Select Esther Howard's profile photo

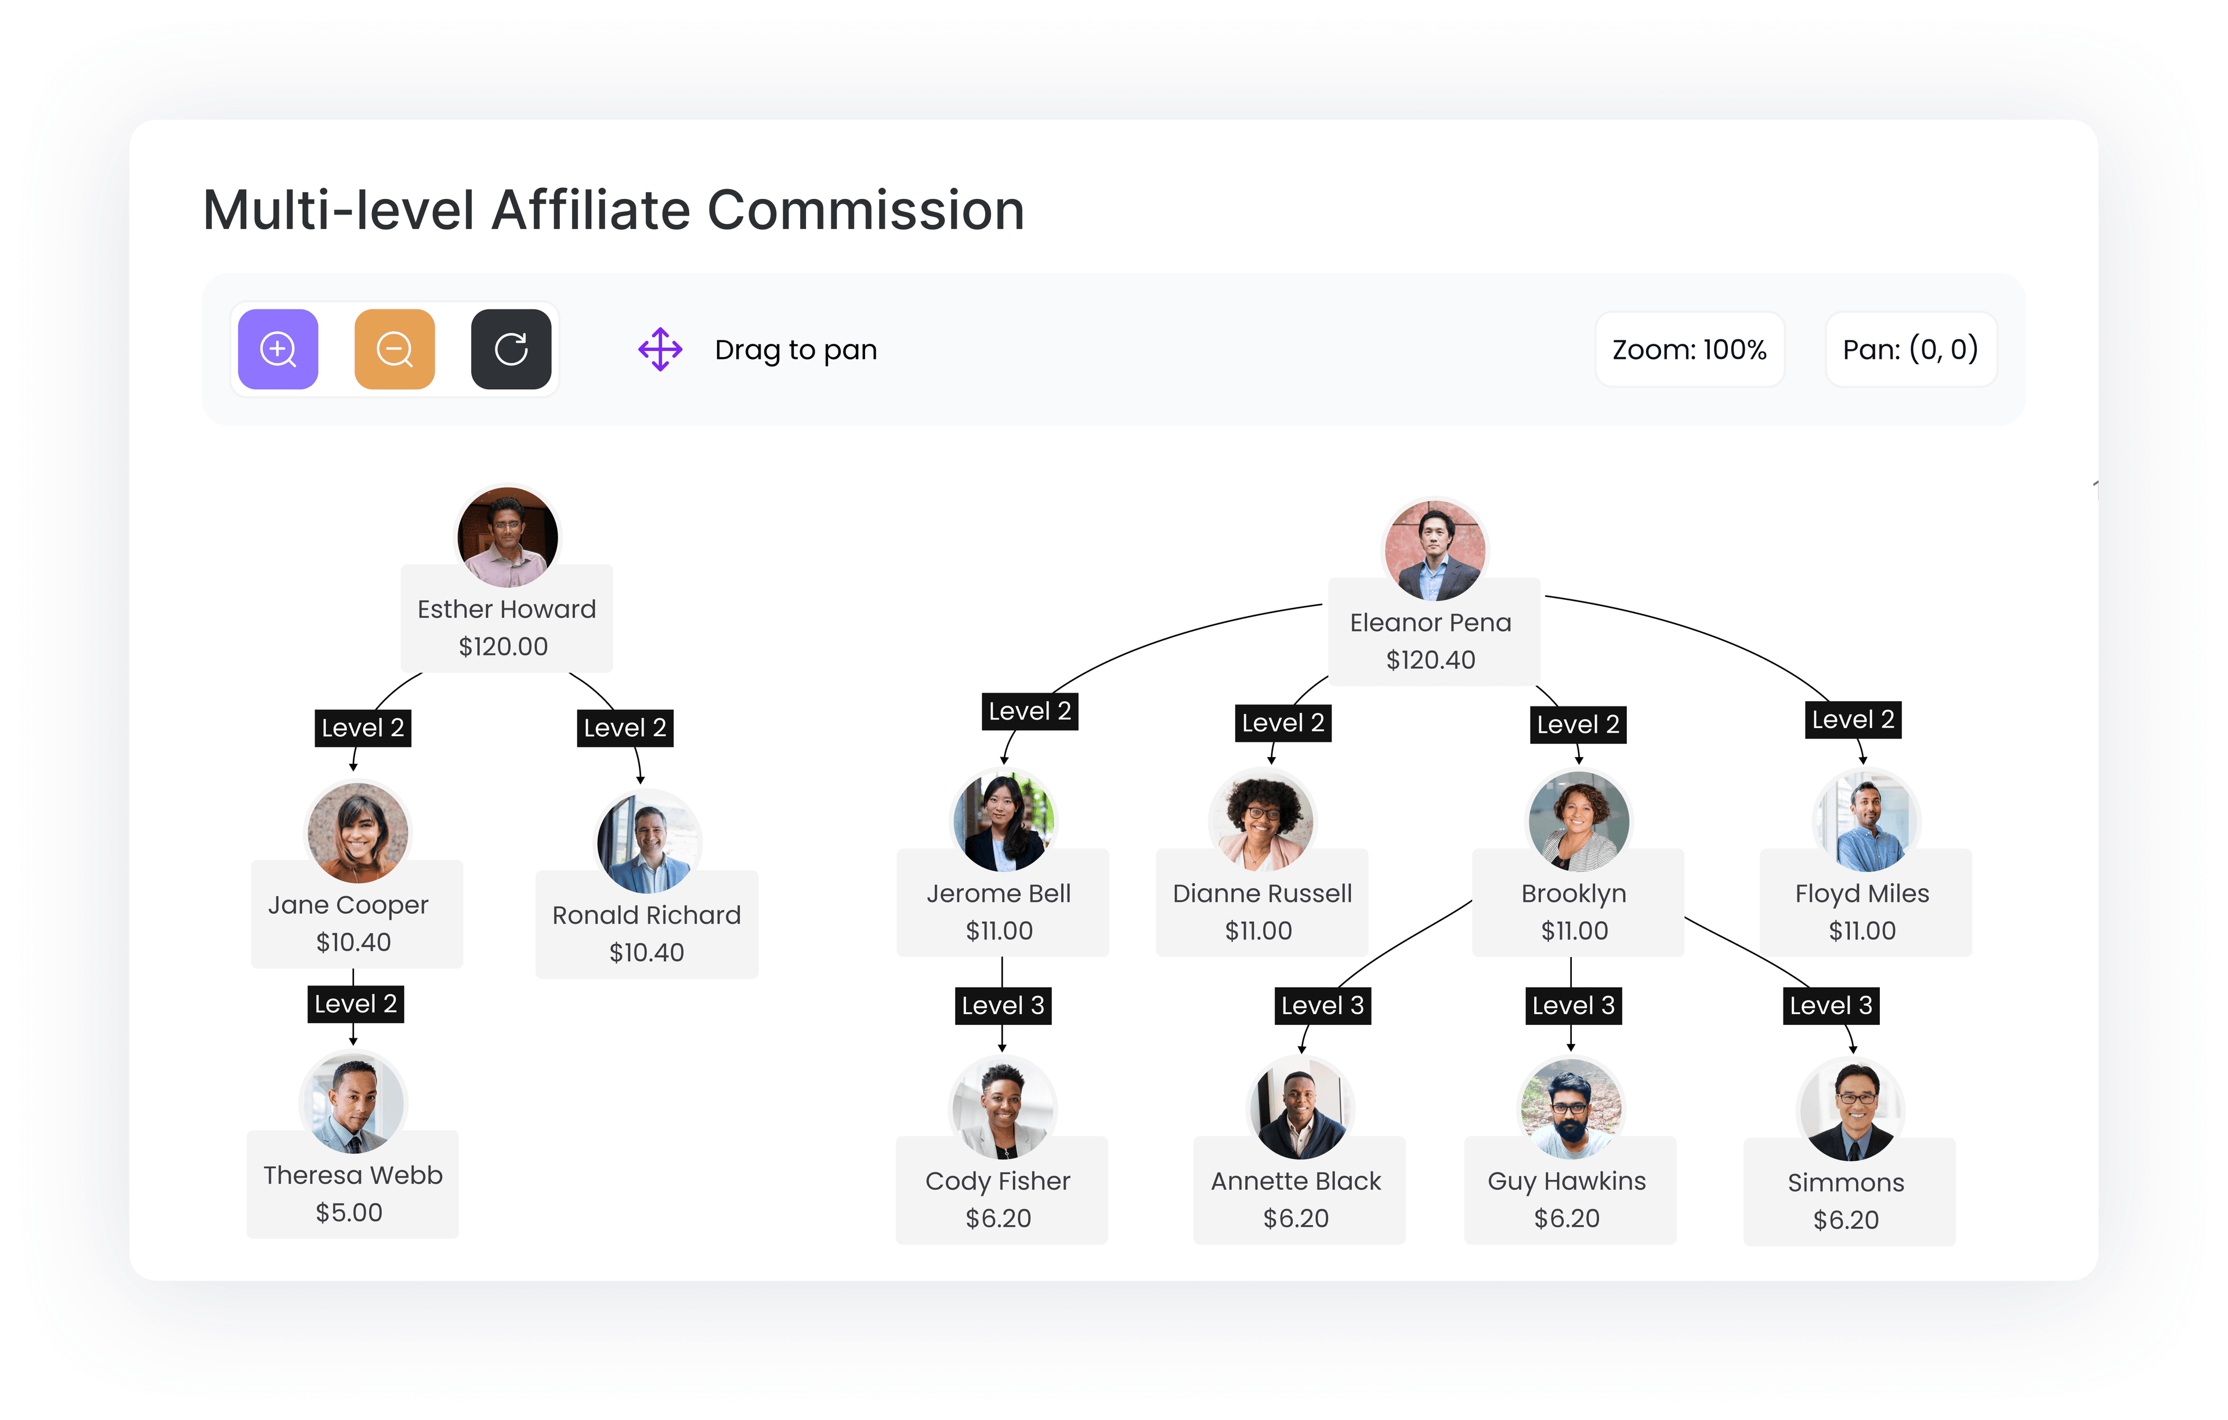tap(507, 537)
